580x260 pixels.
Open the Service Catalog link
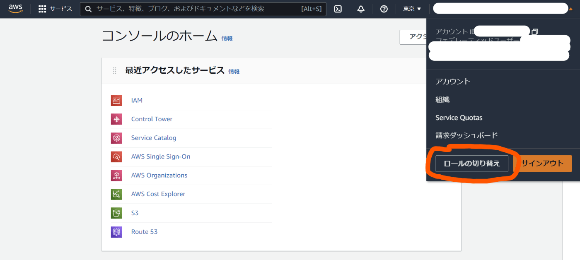(154, 138)
